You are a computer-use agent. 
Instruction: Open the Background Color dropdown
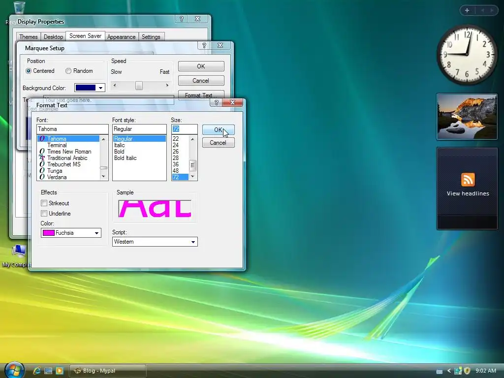tap(100, 88)
